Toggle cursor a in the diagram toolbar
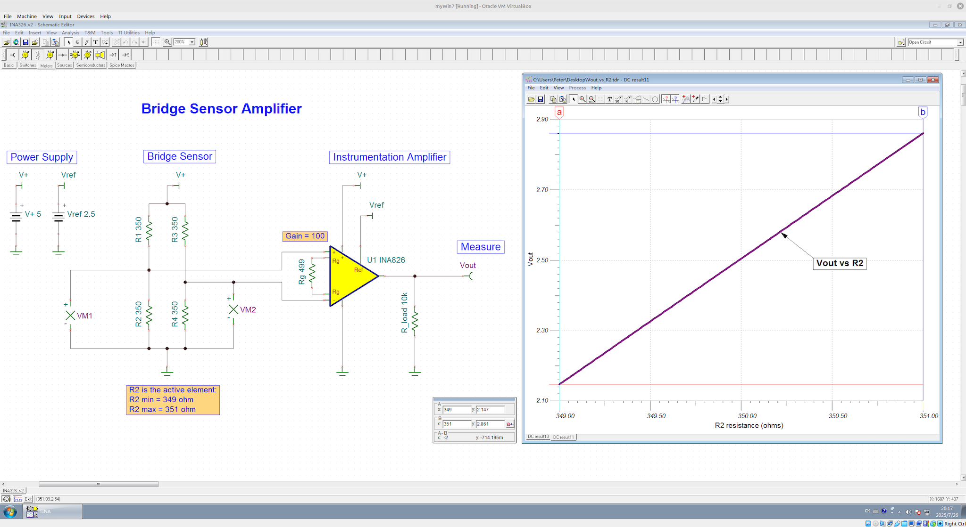This screenshot has height=527, width=966. (666, 99)
